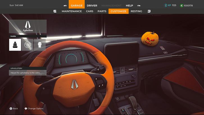Switch to CARS sub-tab

[x=90, y=11]
